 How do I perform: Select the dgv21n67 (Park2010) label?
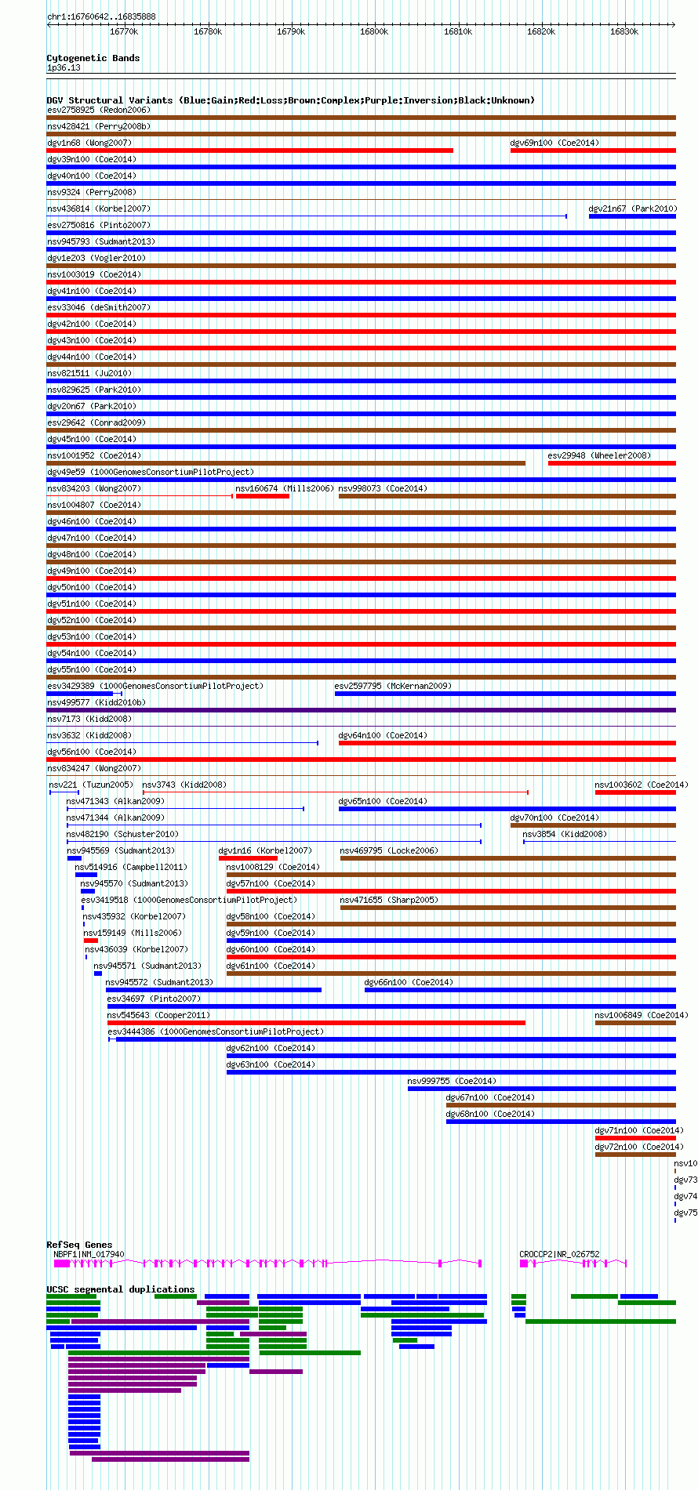click(x=633, y=209)
